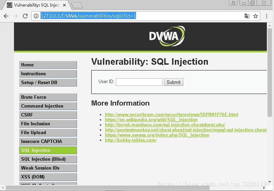Click the vertical scrollbar down arrow

pos(270,182)
